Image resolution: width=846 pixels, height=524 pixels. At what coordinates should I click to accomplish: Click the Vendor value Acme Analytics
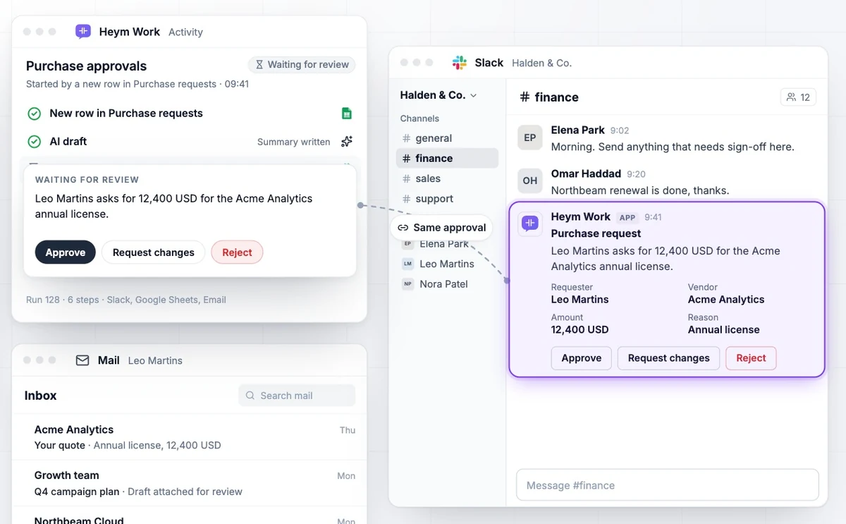click(x=726, y=300)
